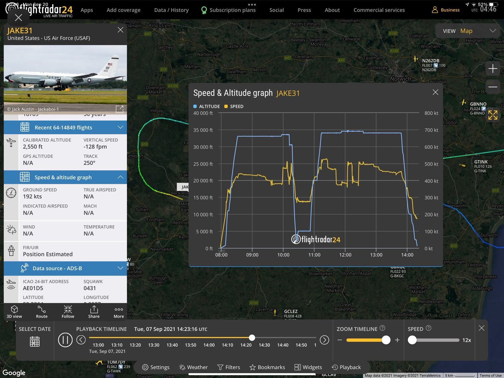Open map Filters from the bottom bar
Viewport: 504px width, 378px height.
[x=229, y=367]
